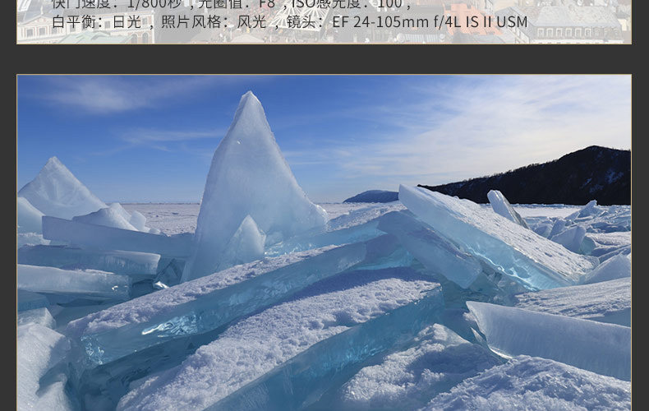Click the small ice chunk beside tall shard
Screen dimensions: 649x411
coord(246,240)
